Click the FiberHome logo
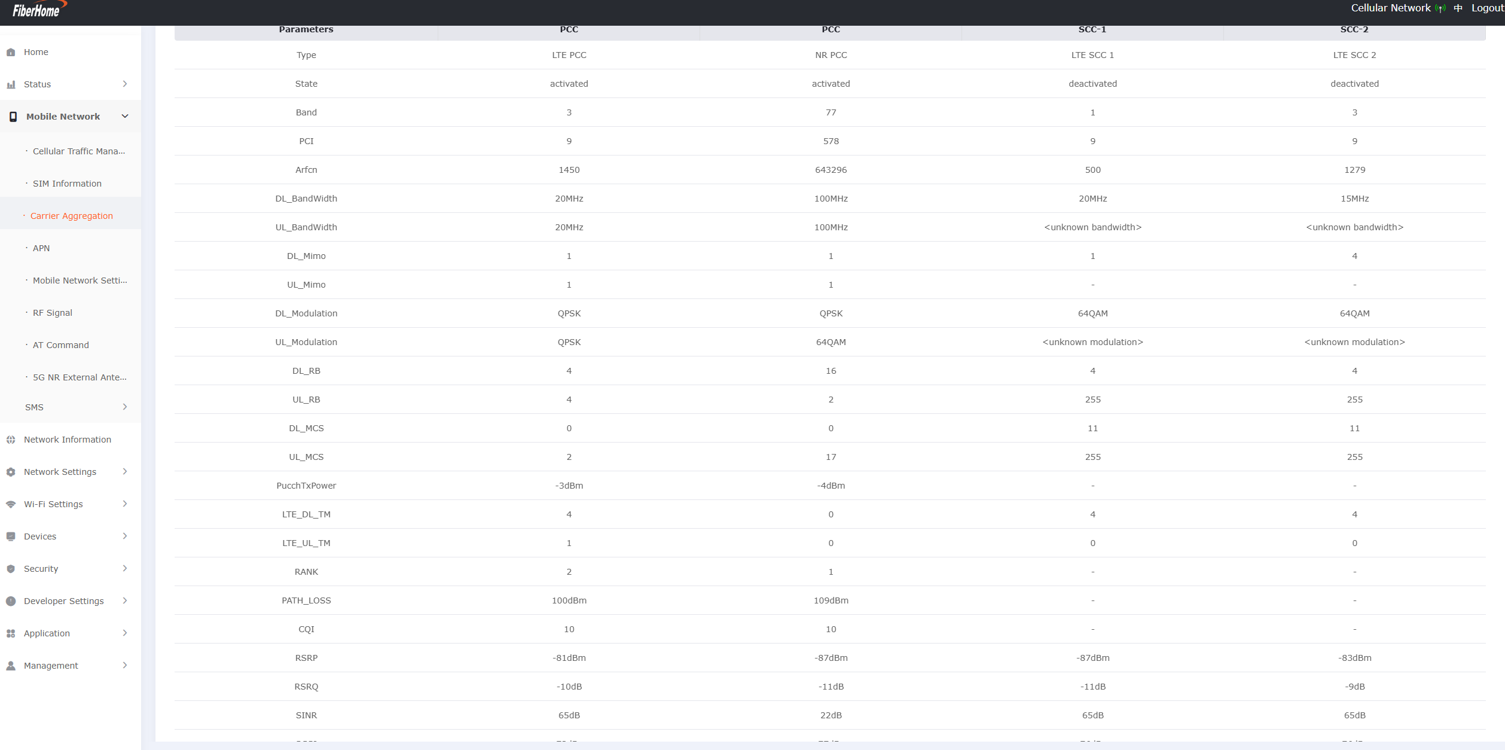1505x750 pixels. point(37,10)
